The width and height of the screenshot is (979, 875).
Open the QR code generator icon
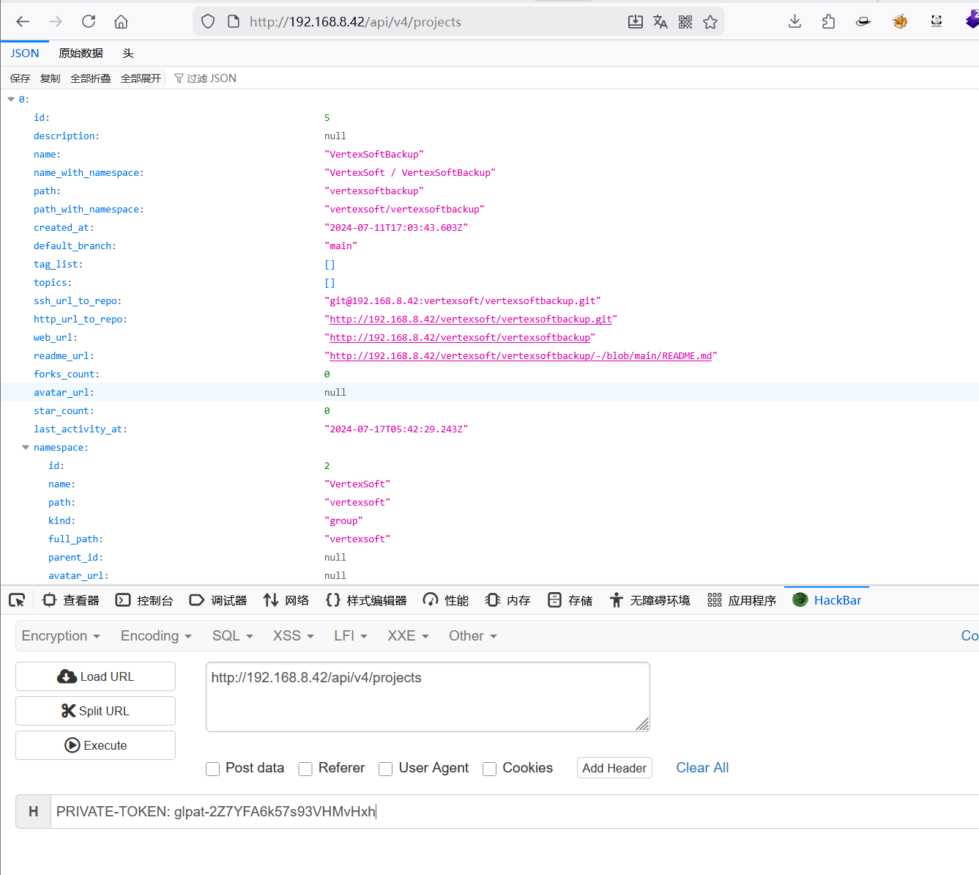tap(685, 22)
